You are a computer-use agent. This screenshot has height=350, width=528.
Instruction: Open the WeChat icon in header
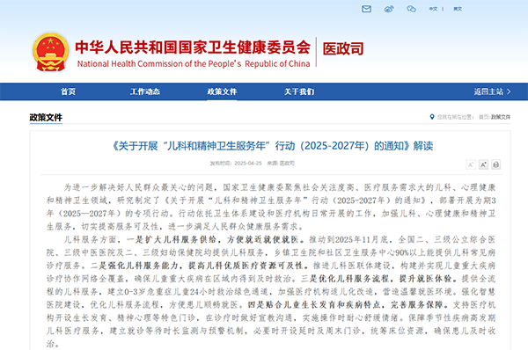click(411, 9)
